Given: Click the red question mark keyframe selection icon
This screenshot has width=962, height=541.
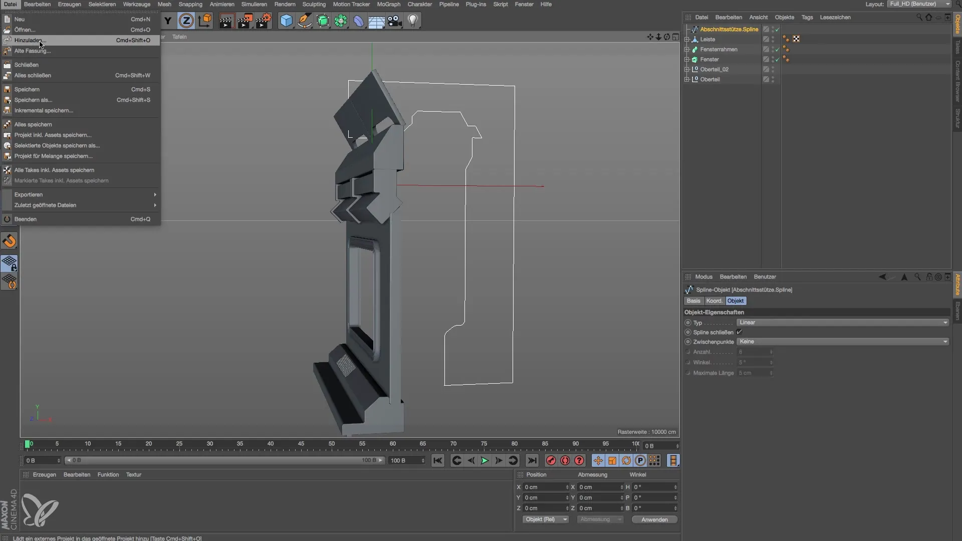Looking at the screenshot, I should 579,460.
